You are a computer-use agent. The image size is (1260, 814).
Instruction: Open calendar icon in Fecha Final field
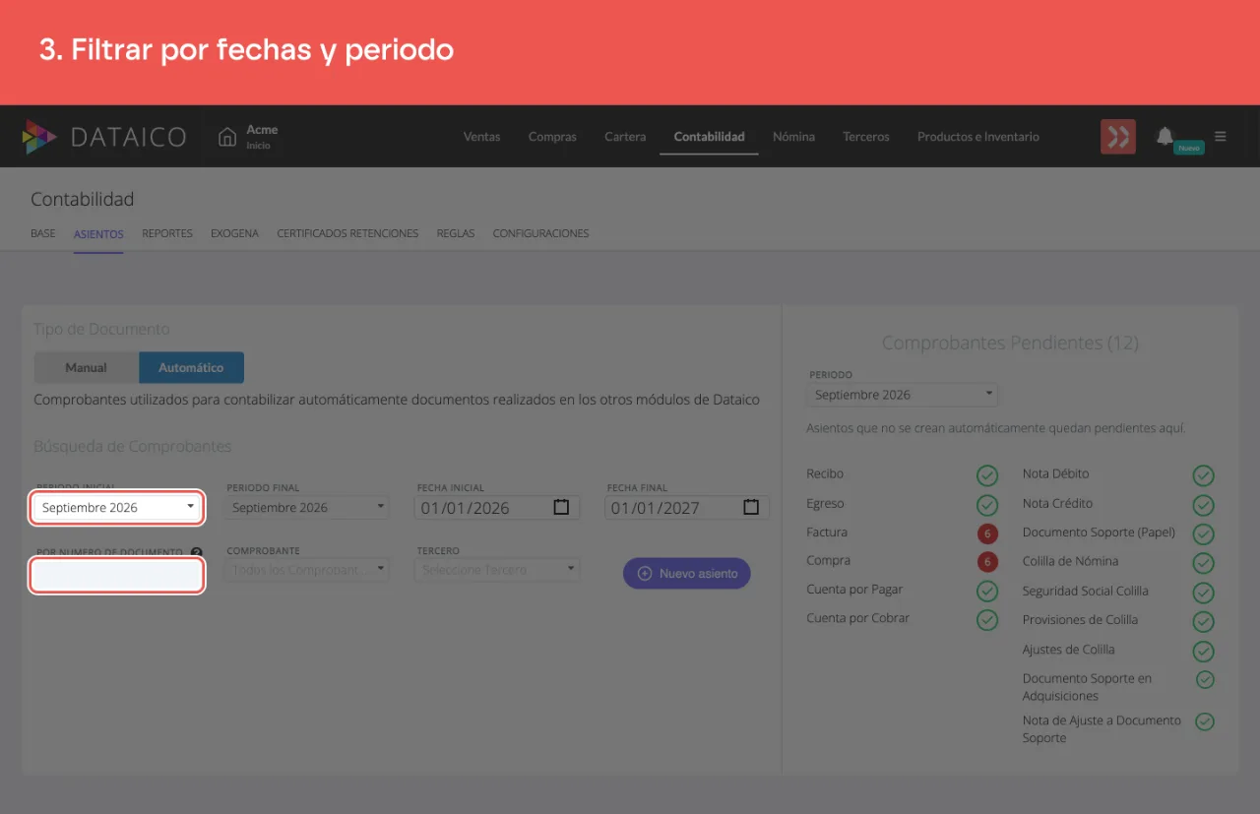751,507
